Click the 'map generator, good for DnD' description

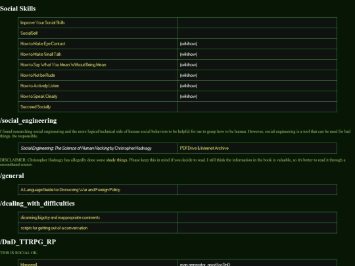click(205, 264)
